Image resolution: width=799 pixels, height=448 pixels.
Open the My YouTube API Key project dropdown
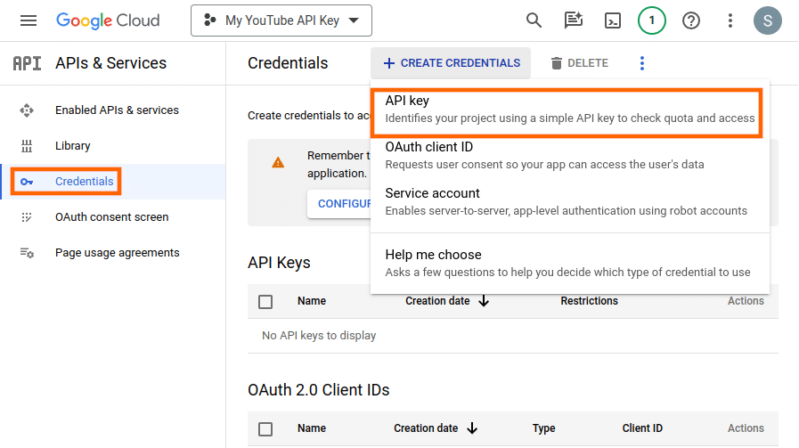281,20
